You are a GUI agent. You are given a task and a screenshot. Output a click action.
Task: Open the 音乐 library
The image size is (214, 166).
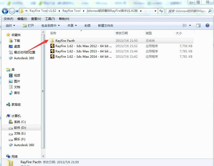17,93
